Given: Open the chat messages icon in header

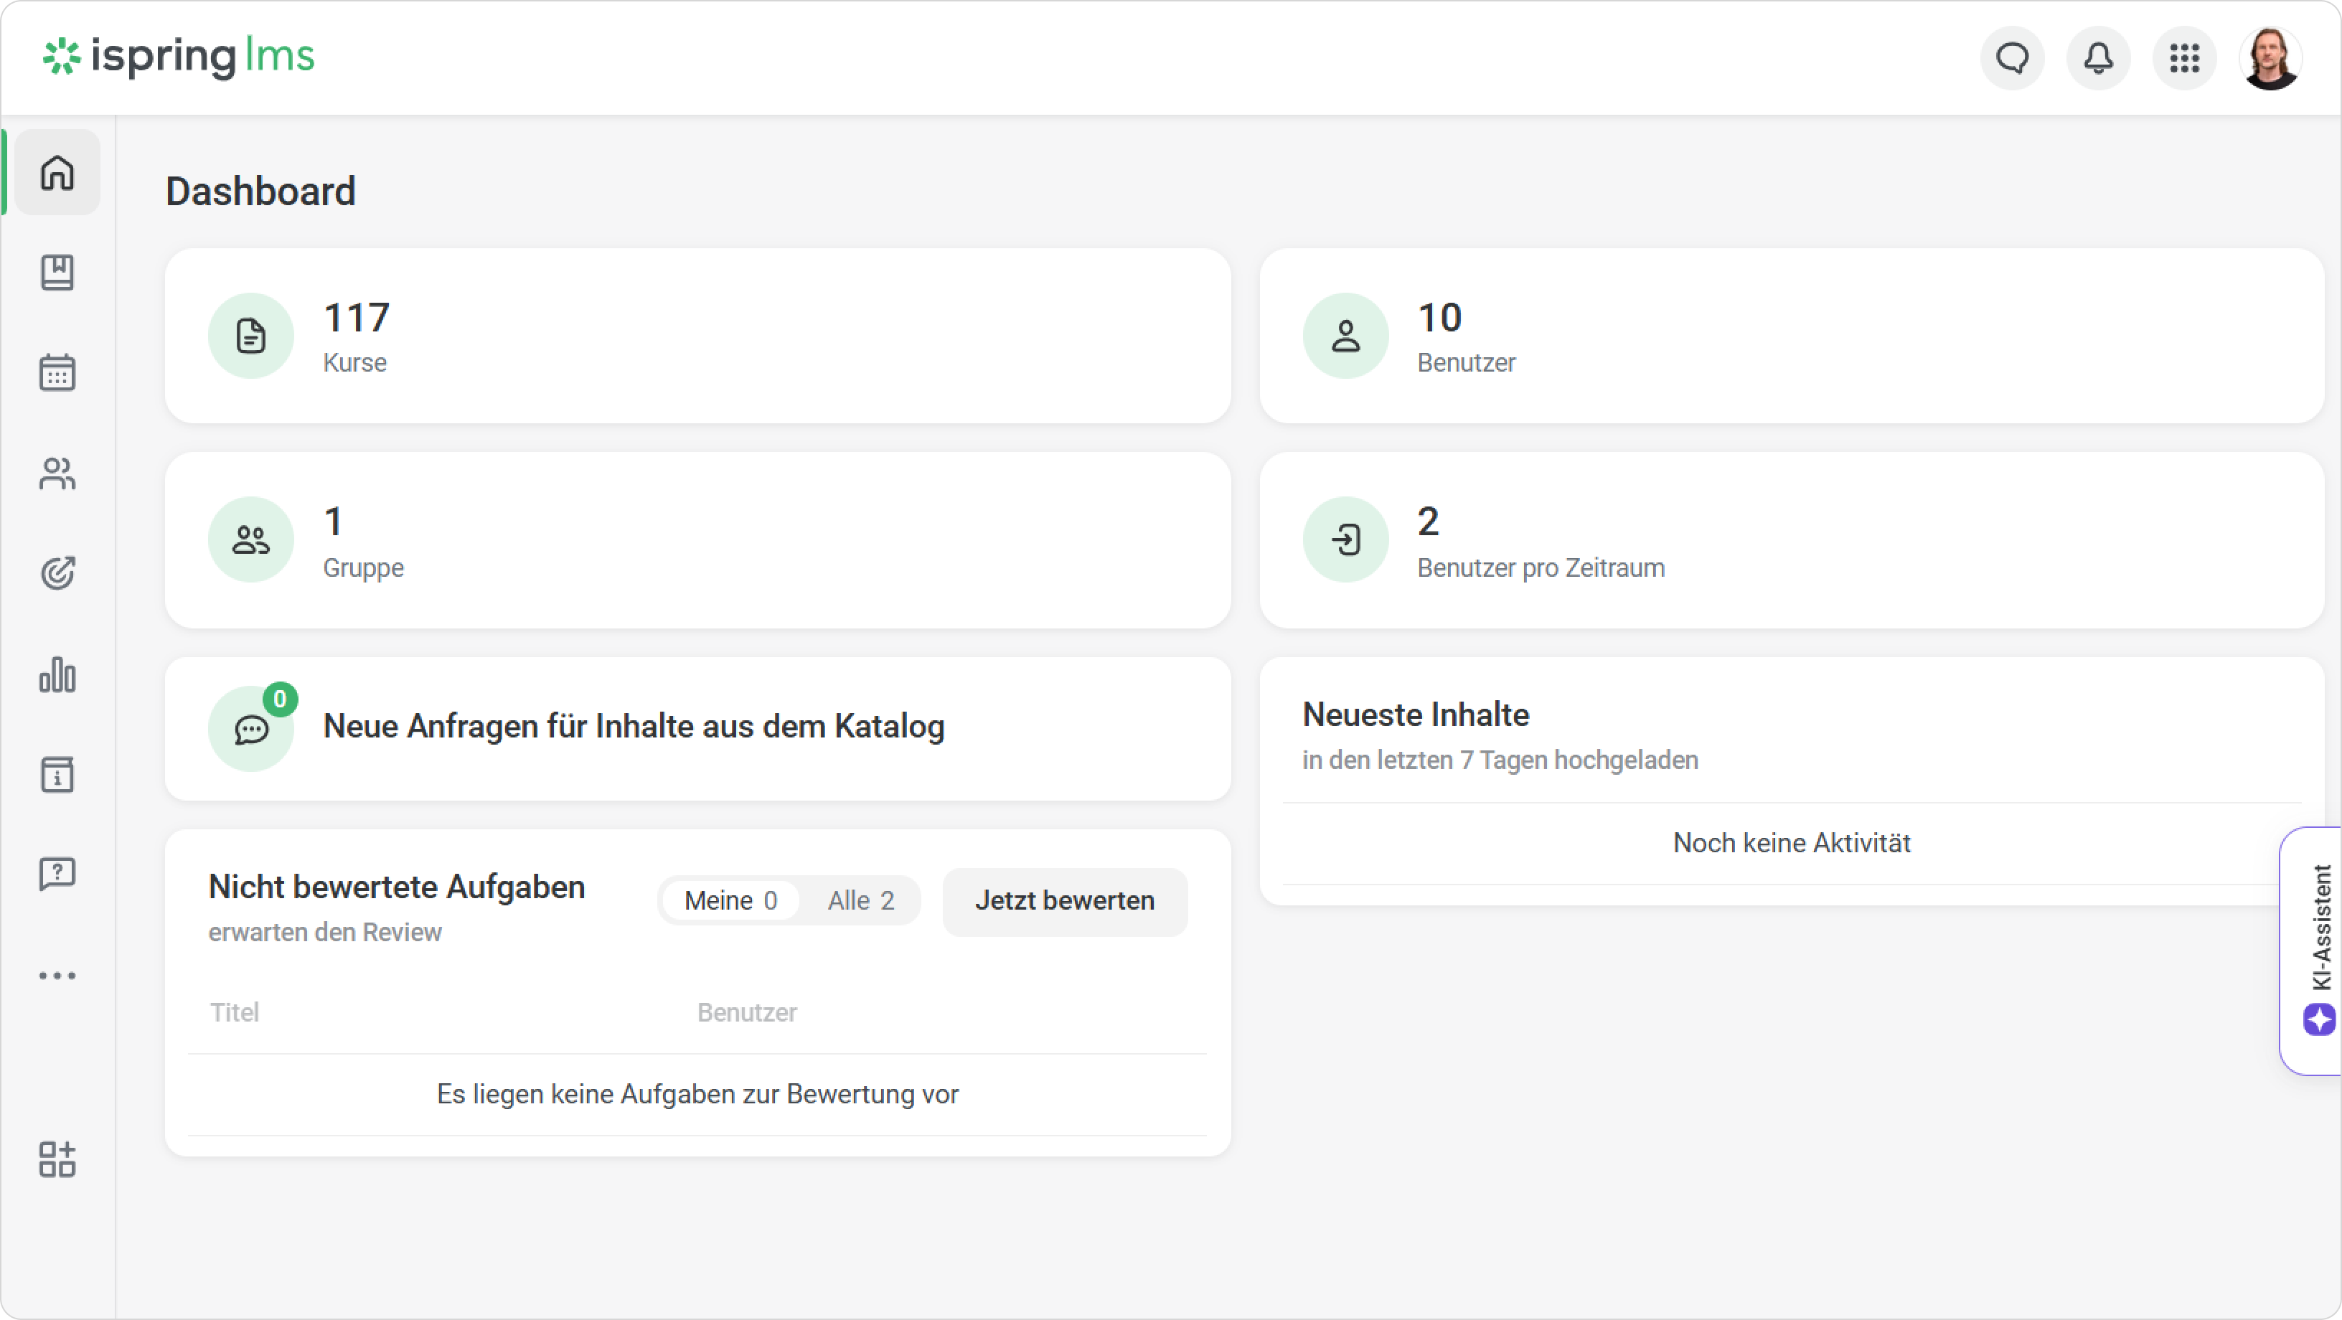Looking at the screenshot, I should 2012,59.
